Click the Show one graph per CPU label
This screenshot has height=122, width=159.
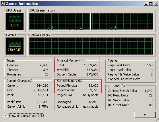(26, 116)
